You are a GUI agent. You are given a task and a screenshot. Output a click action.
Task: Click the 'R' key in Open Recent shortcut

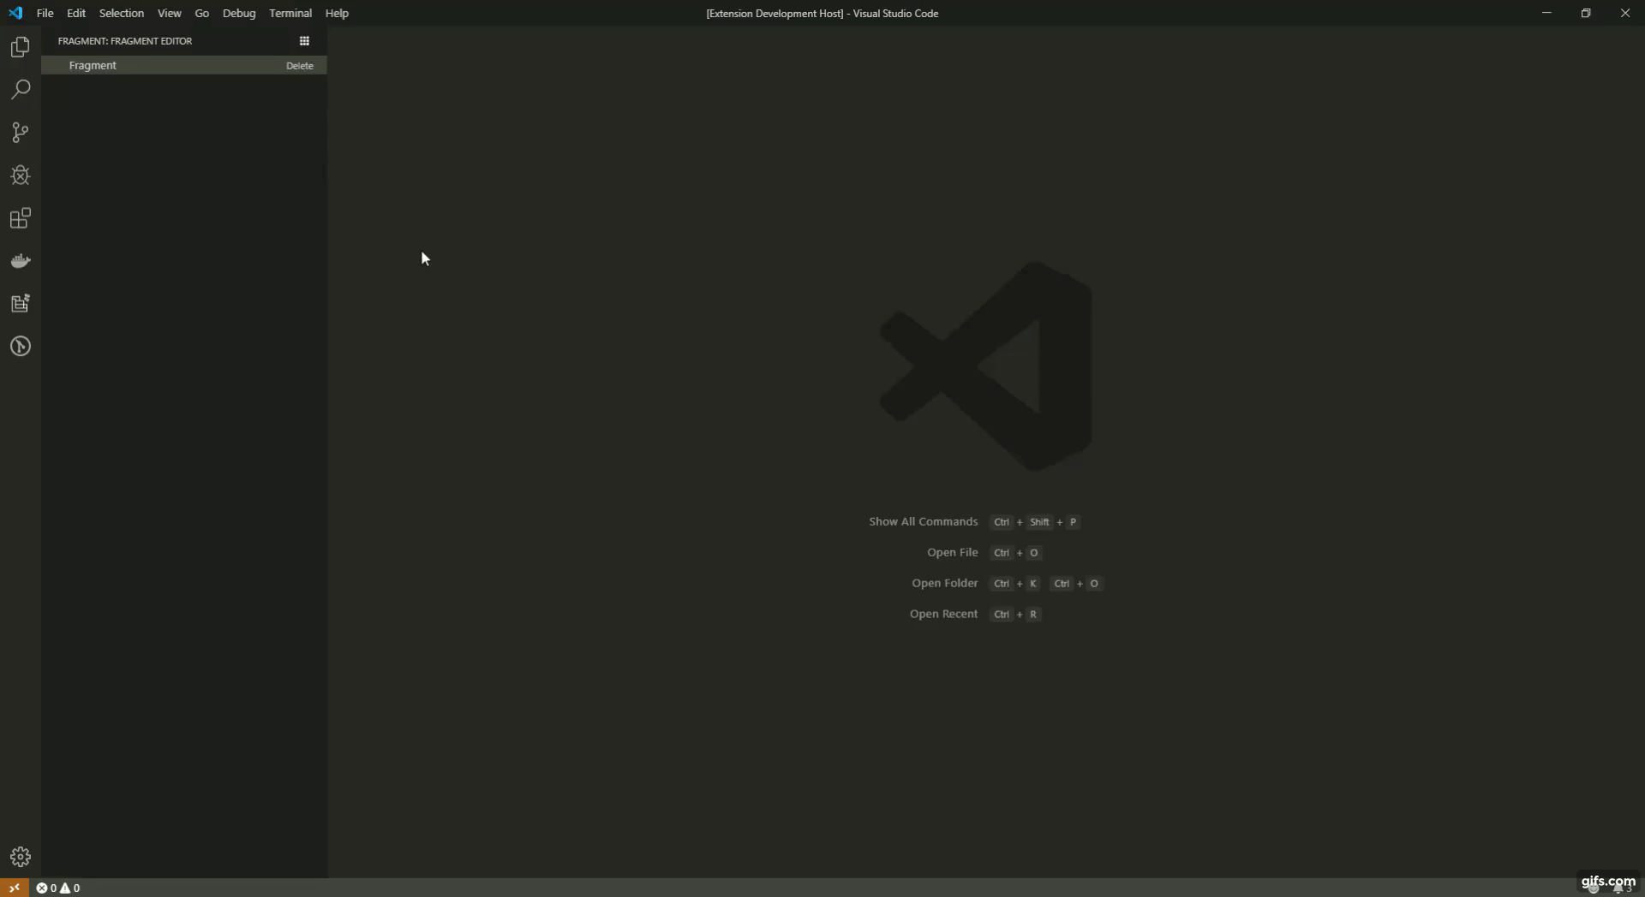click(x=1033, y=615)
